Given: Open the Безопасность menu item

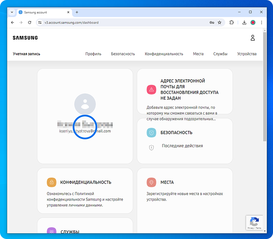Looking at the screenshot, I should coord(123,54).
